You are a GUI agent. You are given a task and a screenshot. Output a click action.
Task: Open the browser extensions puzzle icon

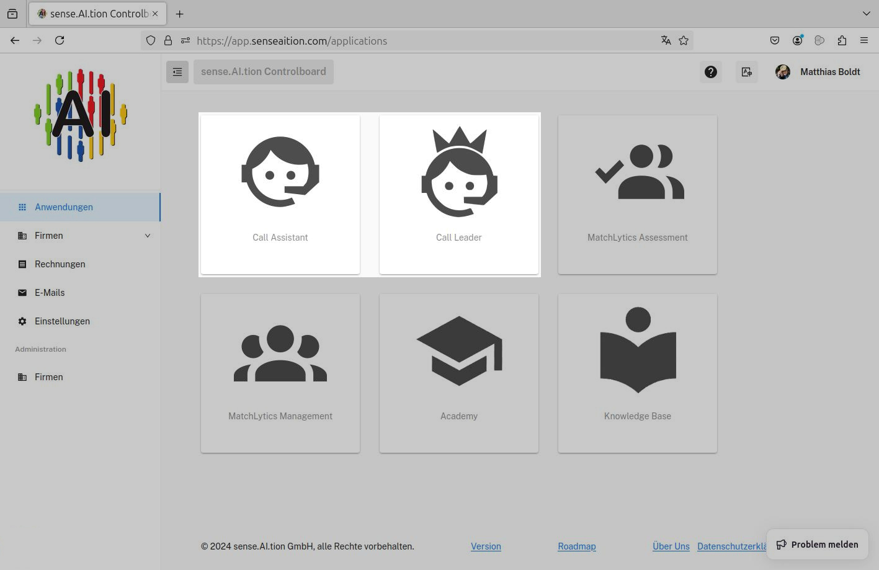(x=842, y=40)
